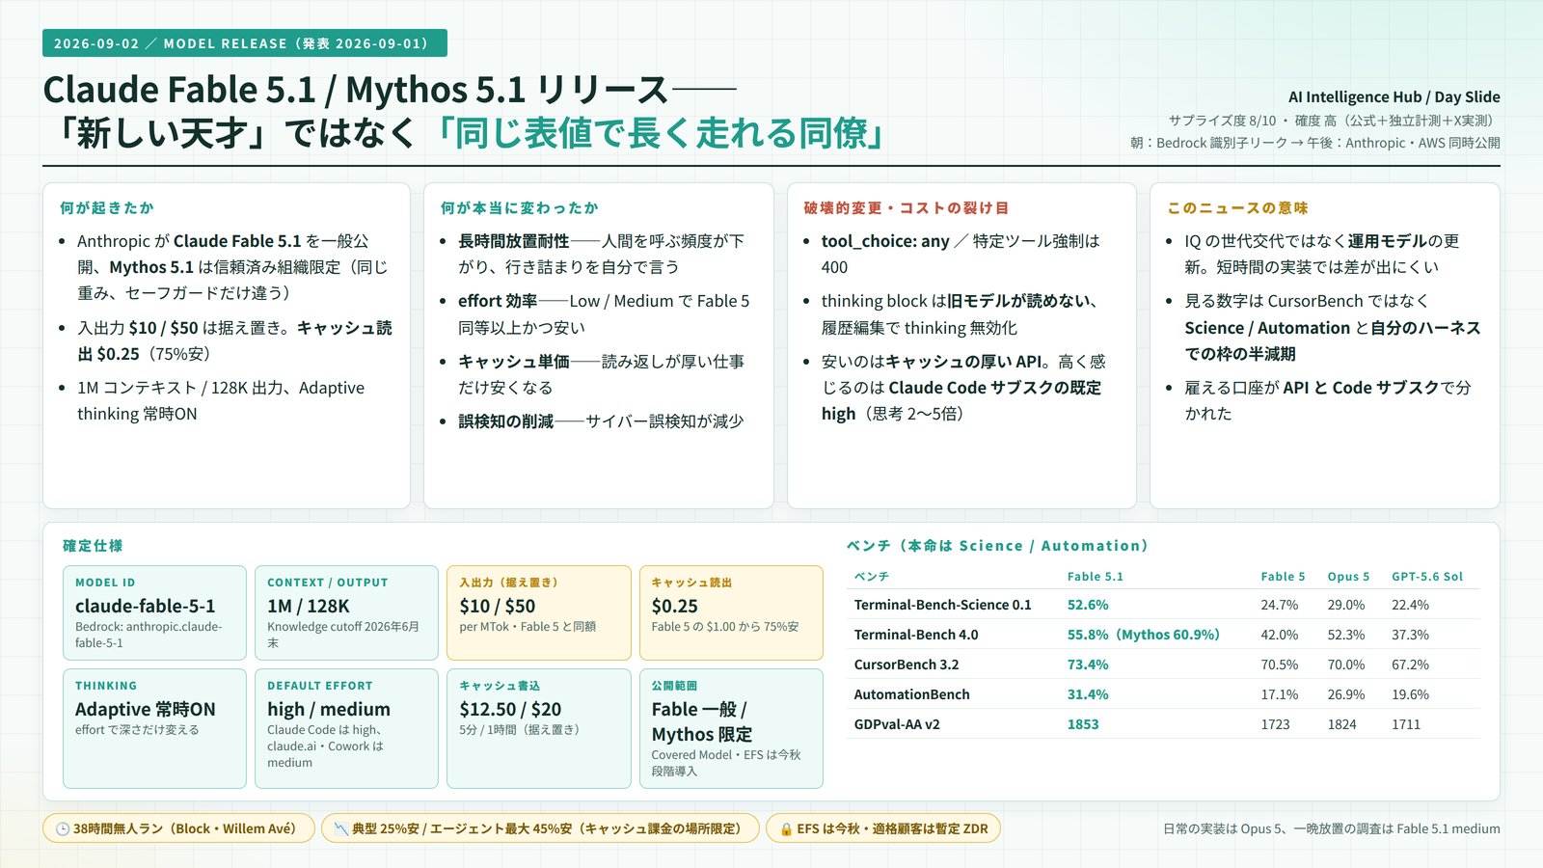
Task: Select the 38時間無人ラン（Block・Willem Avé）pill
Action: pos(178,828)
